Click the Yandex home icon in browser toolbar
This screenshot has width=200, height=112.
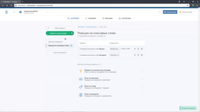click(7, 6)
